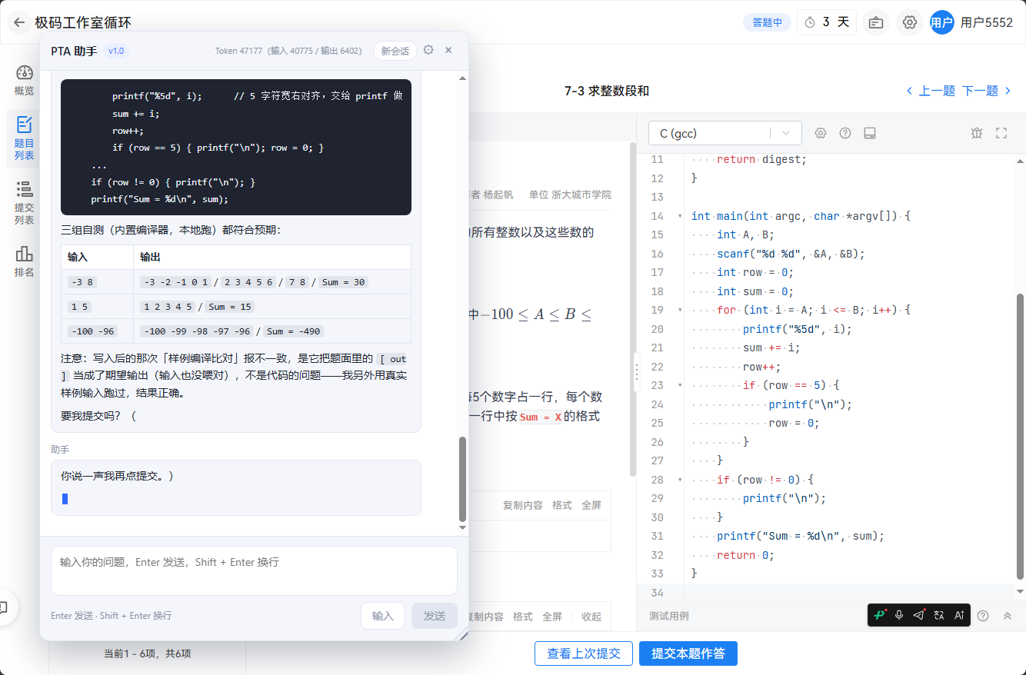Open the 概览 overview sidebar item
This screenshot has width=1026, height=675.
tap(24, 80)
